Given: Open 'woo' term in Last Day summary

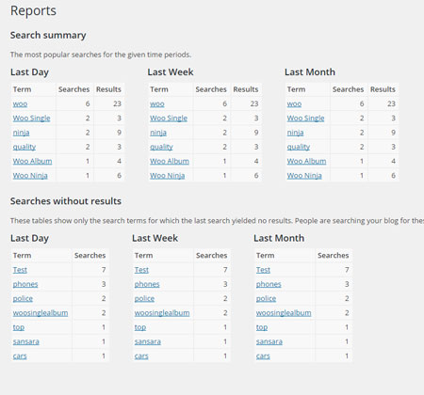Looking at the screenshot, I should (x=20, y=103).
